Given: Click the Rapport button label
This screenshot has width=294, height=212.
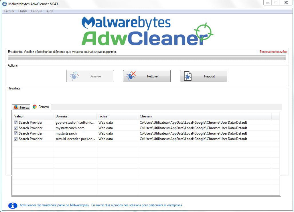Looking at the screenshot, I should [209, 76].
